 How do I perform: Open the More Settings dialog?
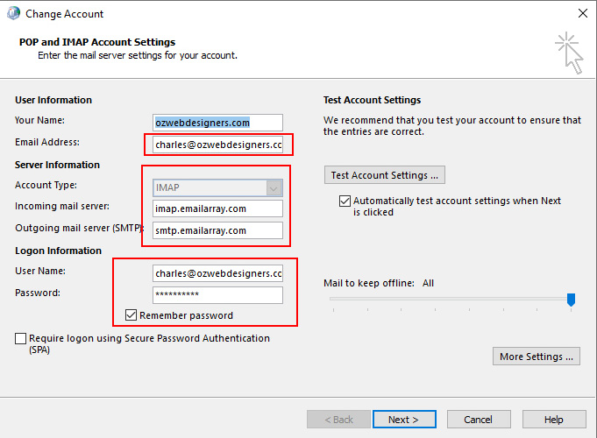tap(537, 357)
